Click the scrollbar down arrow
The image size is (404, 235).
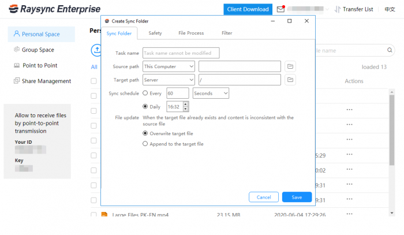point(392,213)
